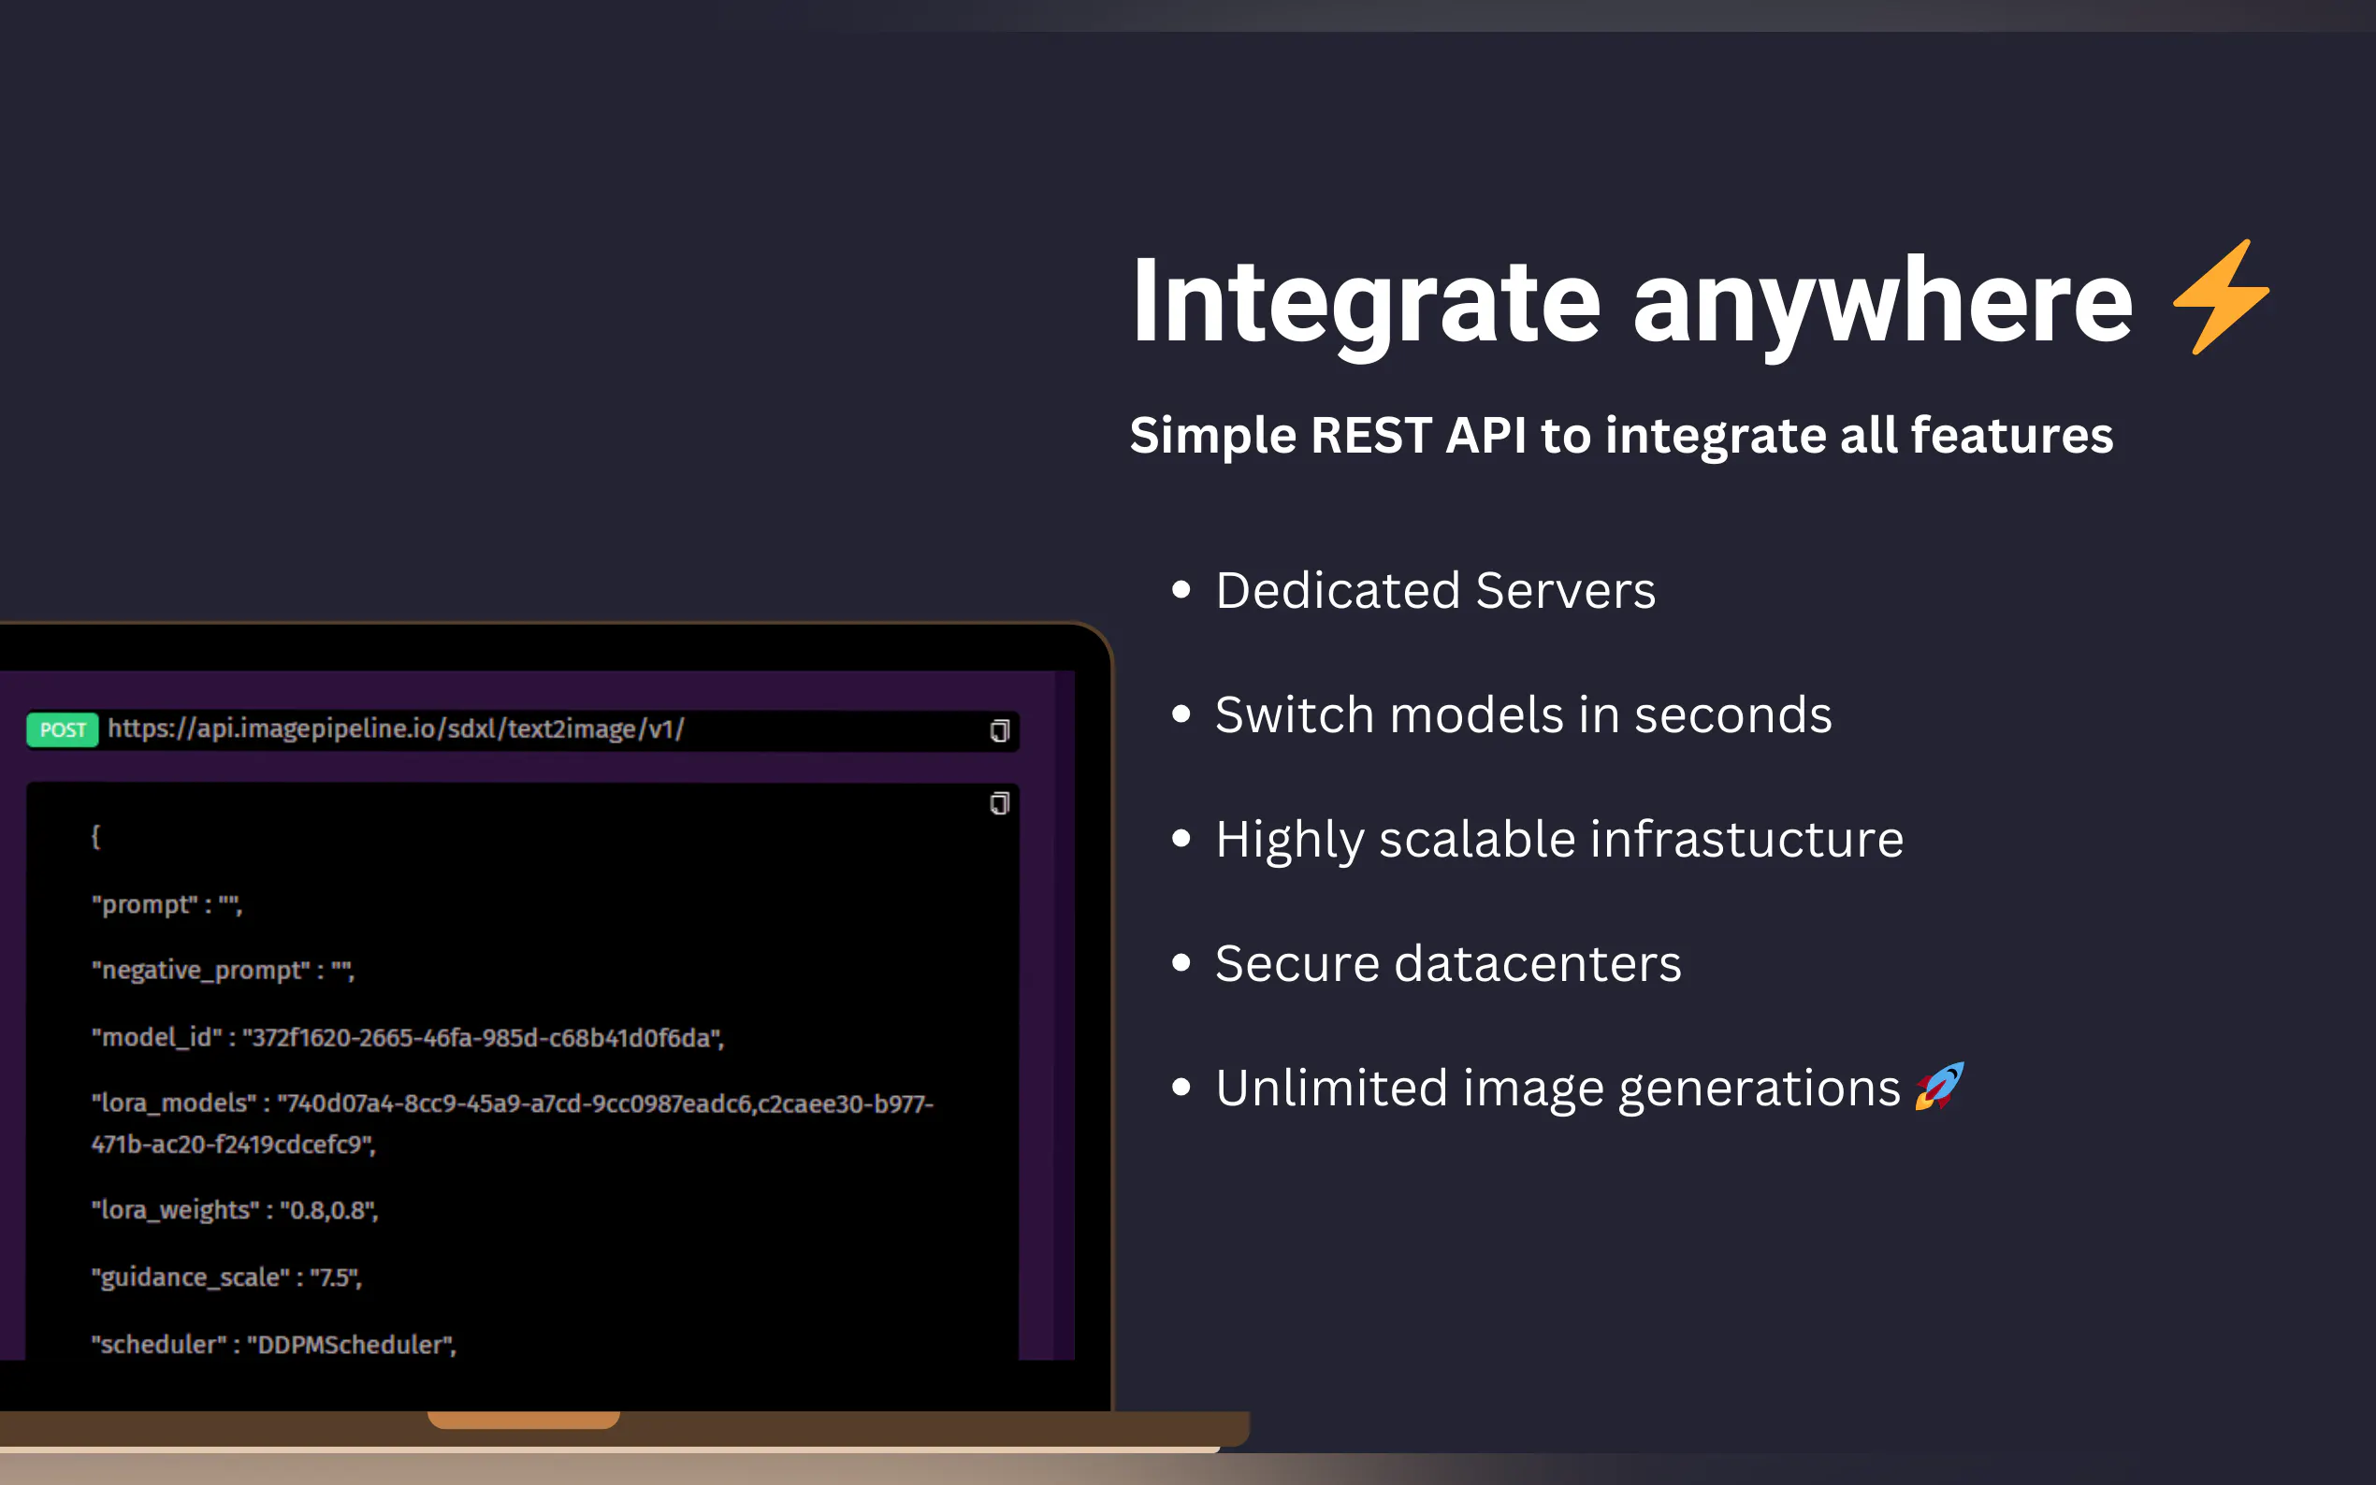2376x1485 pixels.
Task: Click the Integrate anywhere heading
Action: (1630, 300)
